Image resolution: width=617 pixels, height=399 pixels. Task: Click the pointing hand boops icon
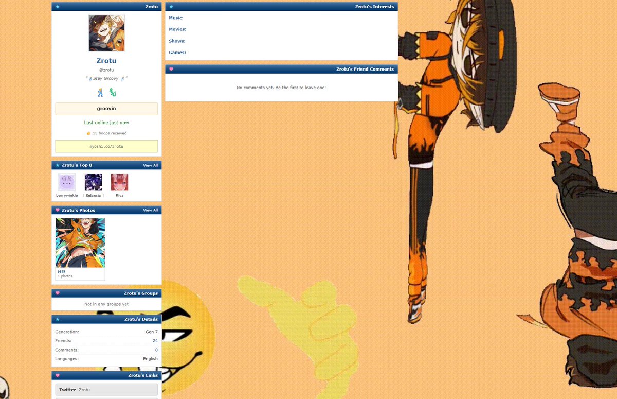(x=89, y=133)
